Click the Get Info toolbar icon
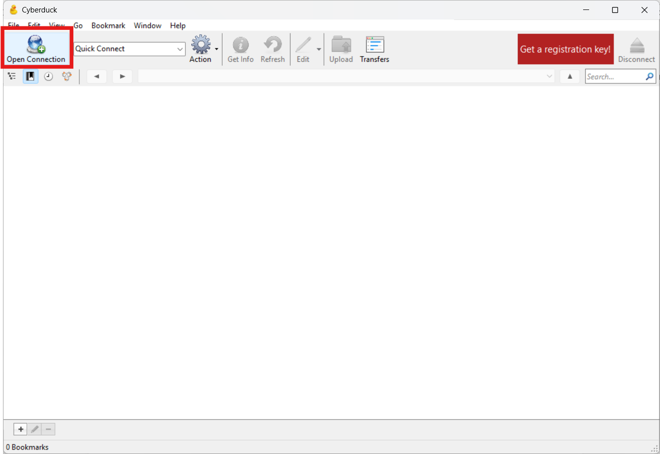The image size is (660, 454). [240, 45]
